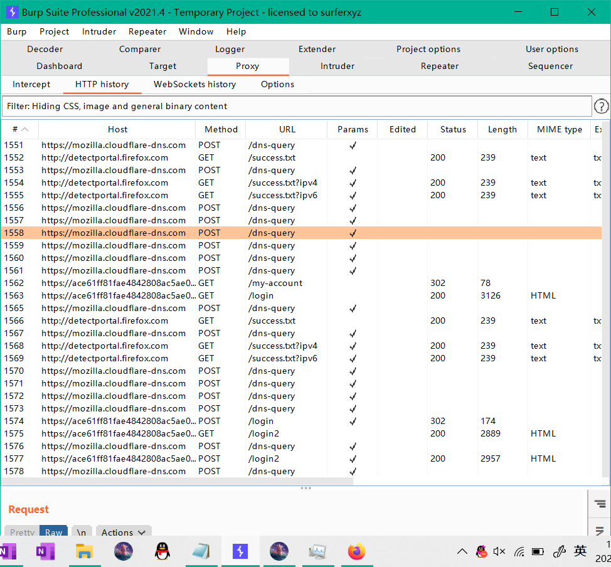Select history row 1575 GET /login2

click(302, 433)
